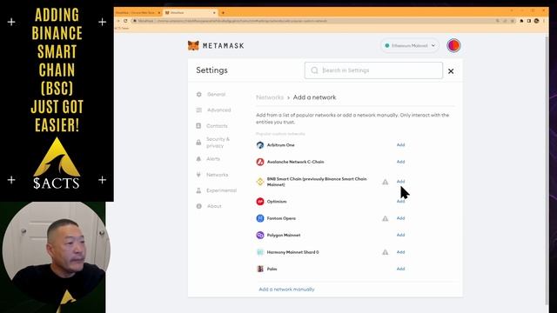
Task: Click the Palm logo icon
Action: click(260, 269)
